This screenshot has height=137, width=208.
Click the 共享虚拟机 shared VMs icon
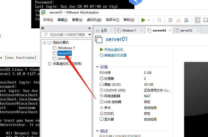click(x=49, y=64)
